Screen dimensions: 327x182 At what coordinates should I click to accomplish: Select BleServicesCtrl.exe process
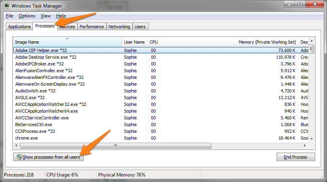click(161, 125)
